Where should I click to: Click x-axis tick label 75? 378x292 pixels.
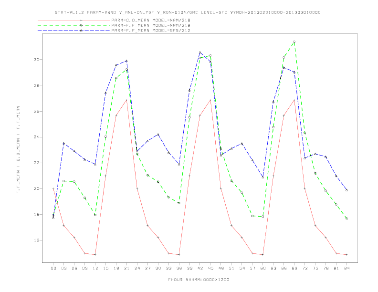click(315, 268)
